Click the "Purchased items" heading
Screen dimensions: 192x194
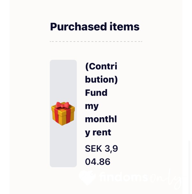(x=95, y=27)
